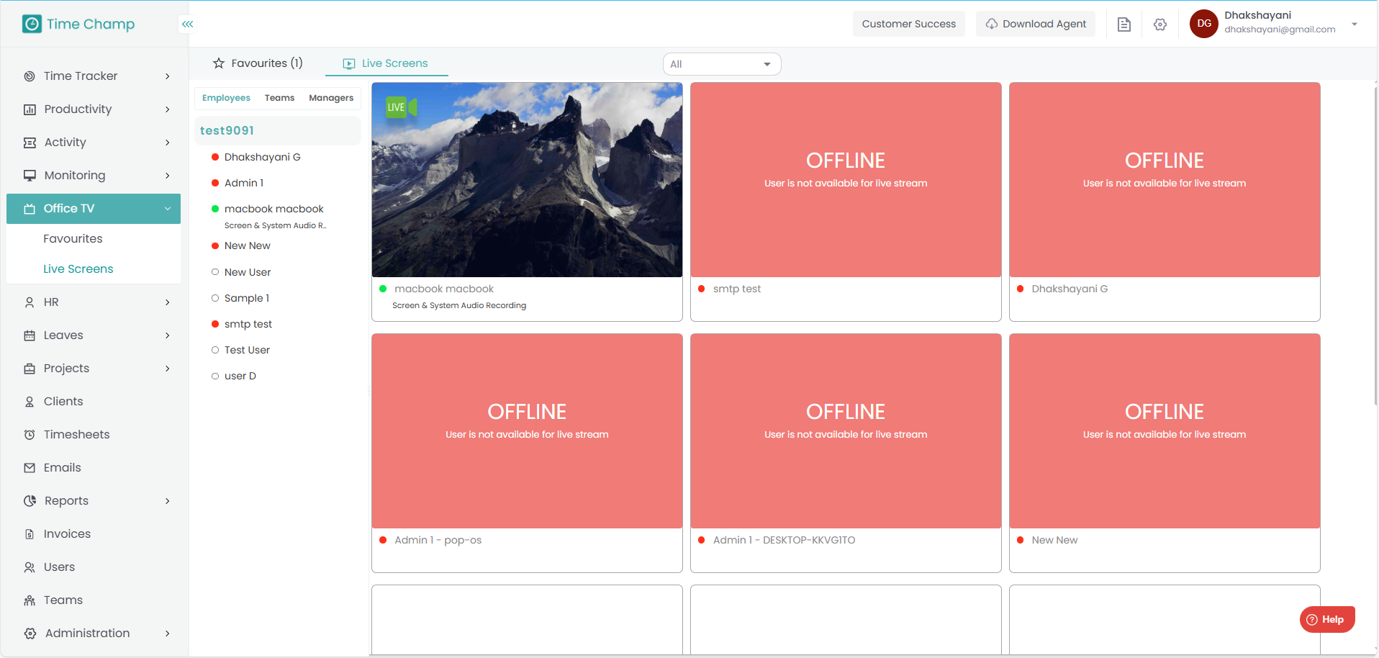This screenshot has height=658, width=1379.
Task: Click the Leaves calendar icon
Action: [x=30, y=335]
